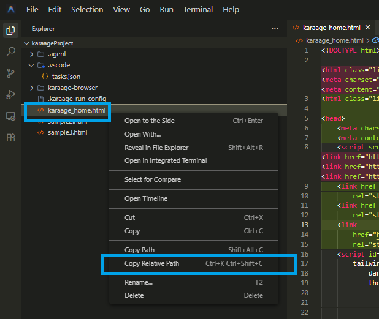Open the Extensions view icon
Viewport: 379px width, 319px height.
coord(10,137)
